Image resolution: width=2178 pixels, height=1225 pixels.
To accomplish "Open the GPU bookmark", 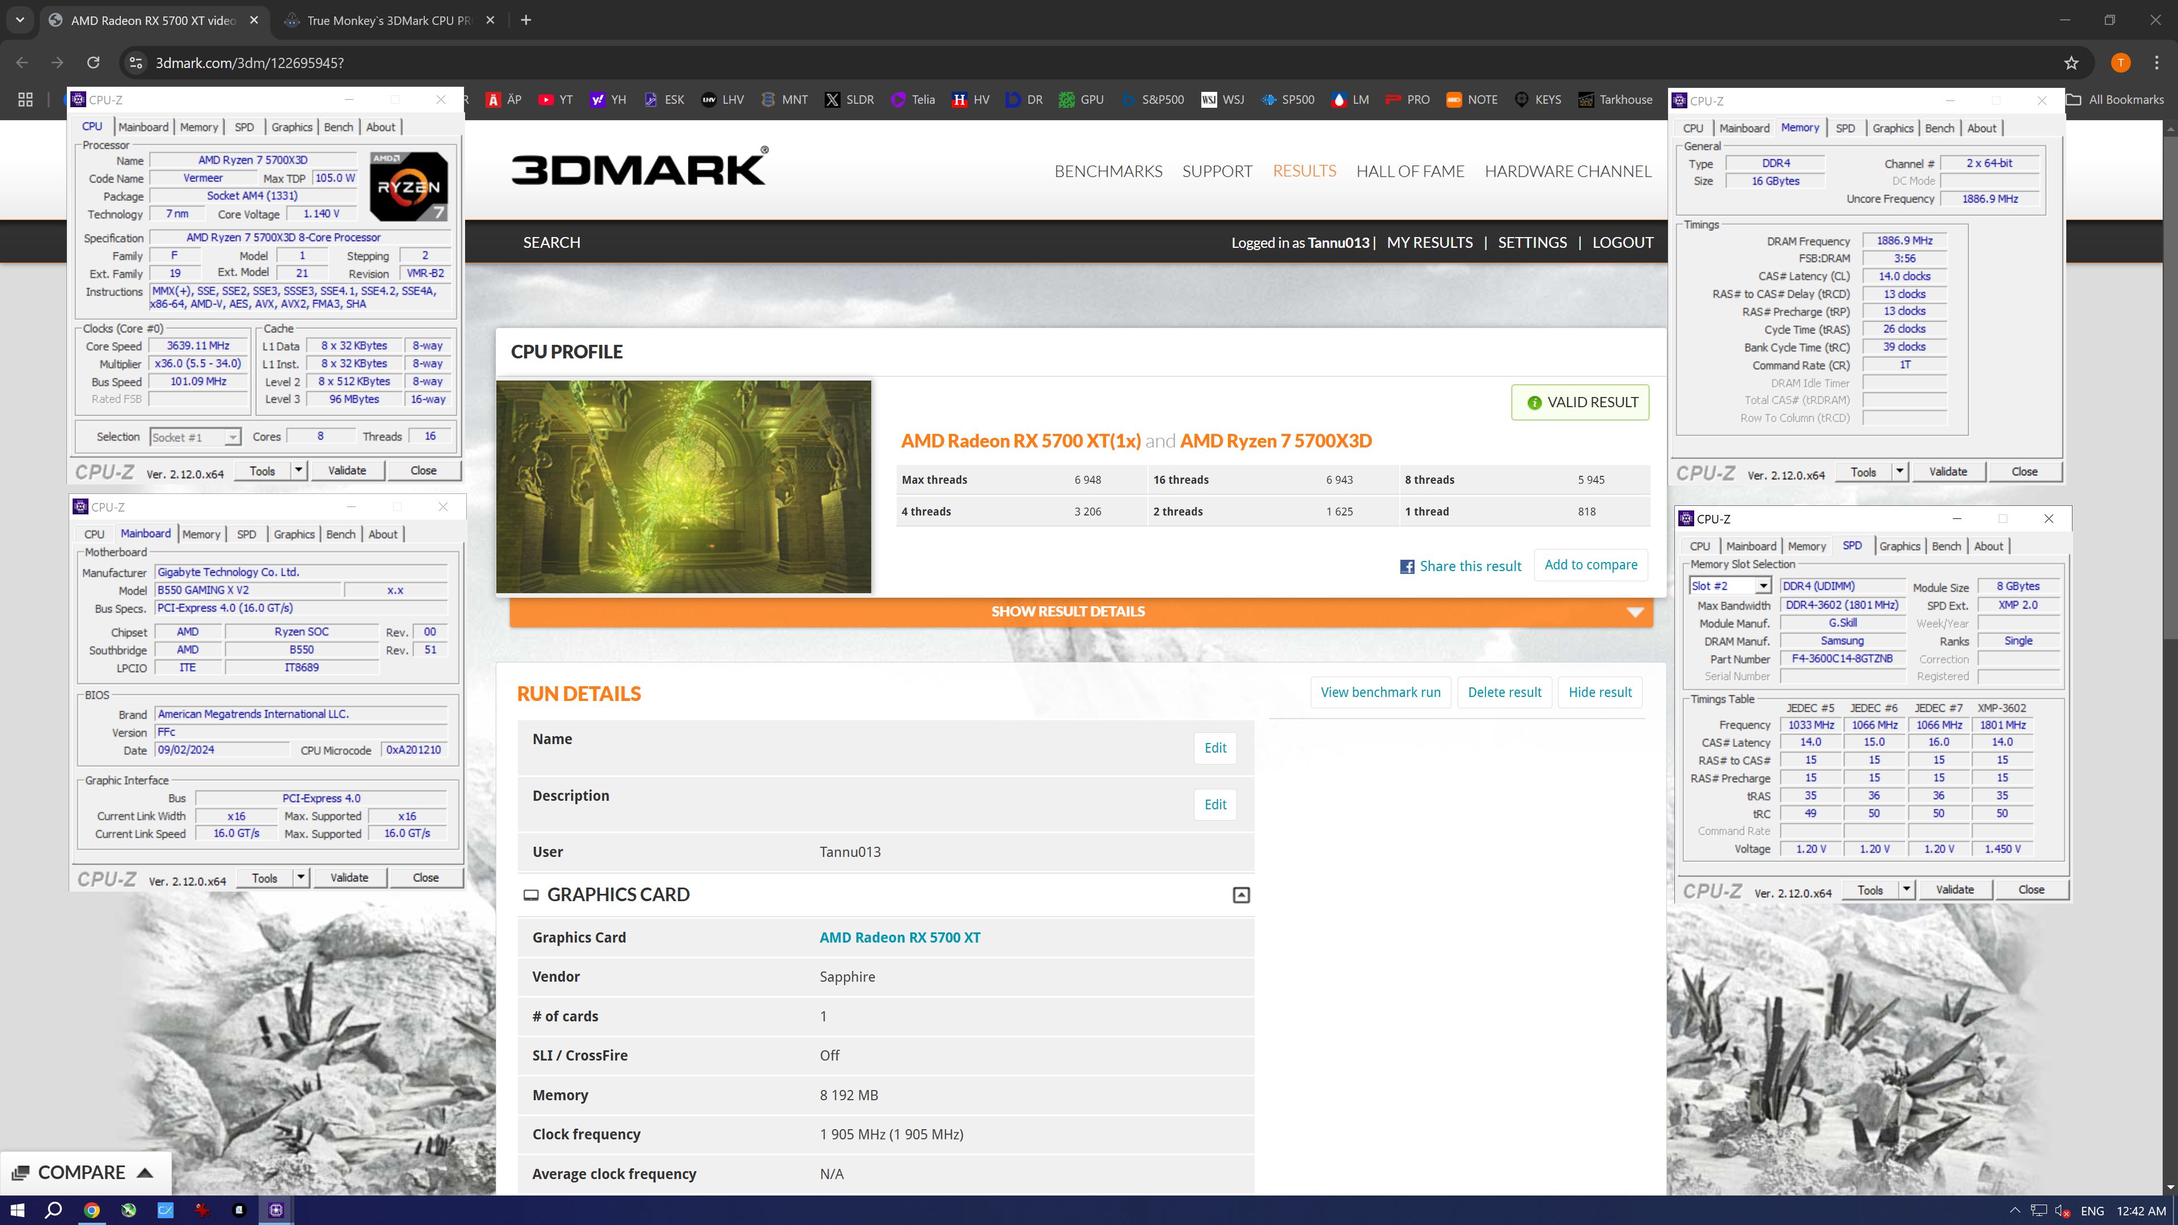I will (x=1082, y=100).
